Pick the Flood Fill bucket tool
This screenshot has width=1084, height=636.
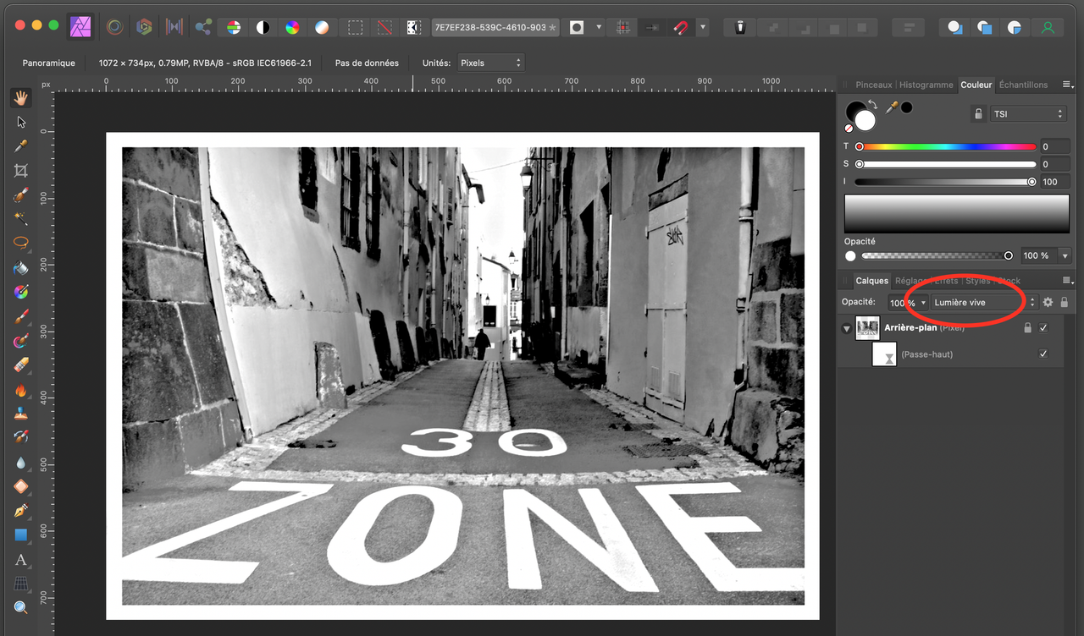click(x=21, y=268)
